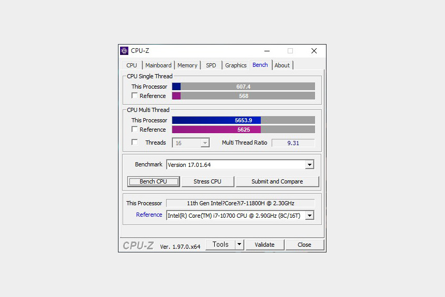Viewport: 445px width, 297px height.
Task: Enable Reference checkbox under CPU Multi Thread
Action: [x=135, y=129]
